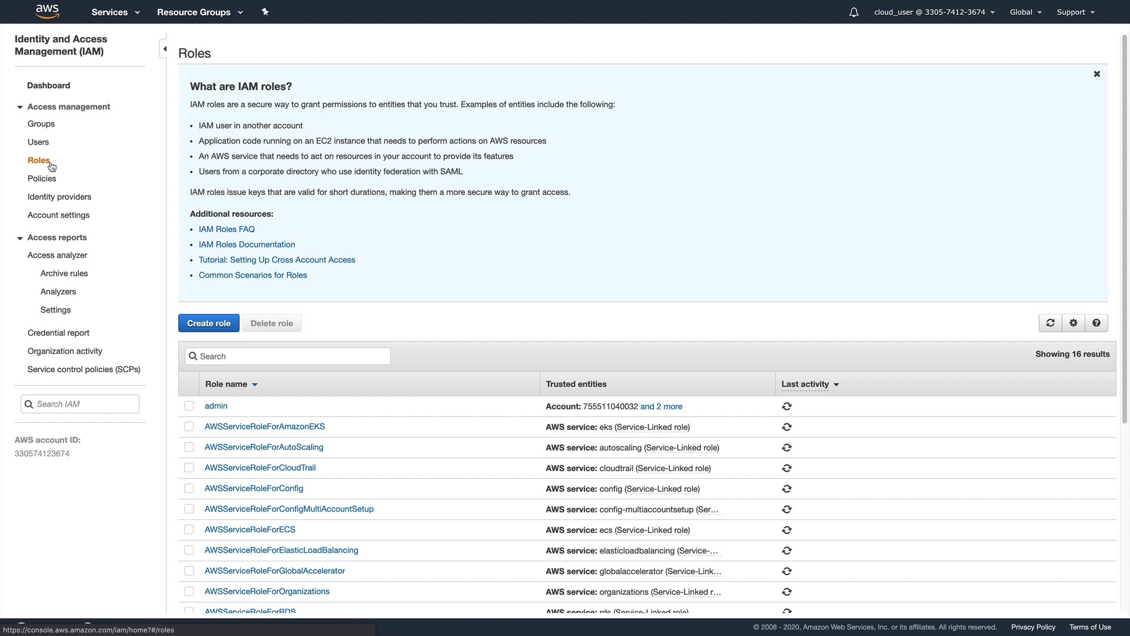
Task: Expand the Global region dropdown
Action: (1025, 12)
